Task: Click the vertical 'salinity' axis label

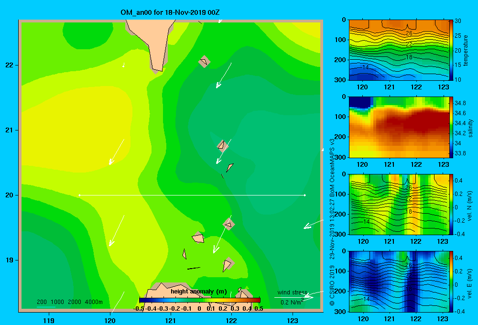Action: pos(470,128)
